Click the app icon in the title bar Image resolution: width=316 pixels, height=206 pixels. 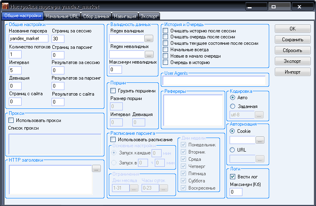5,7
